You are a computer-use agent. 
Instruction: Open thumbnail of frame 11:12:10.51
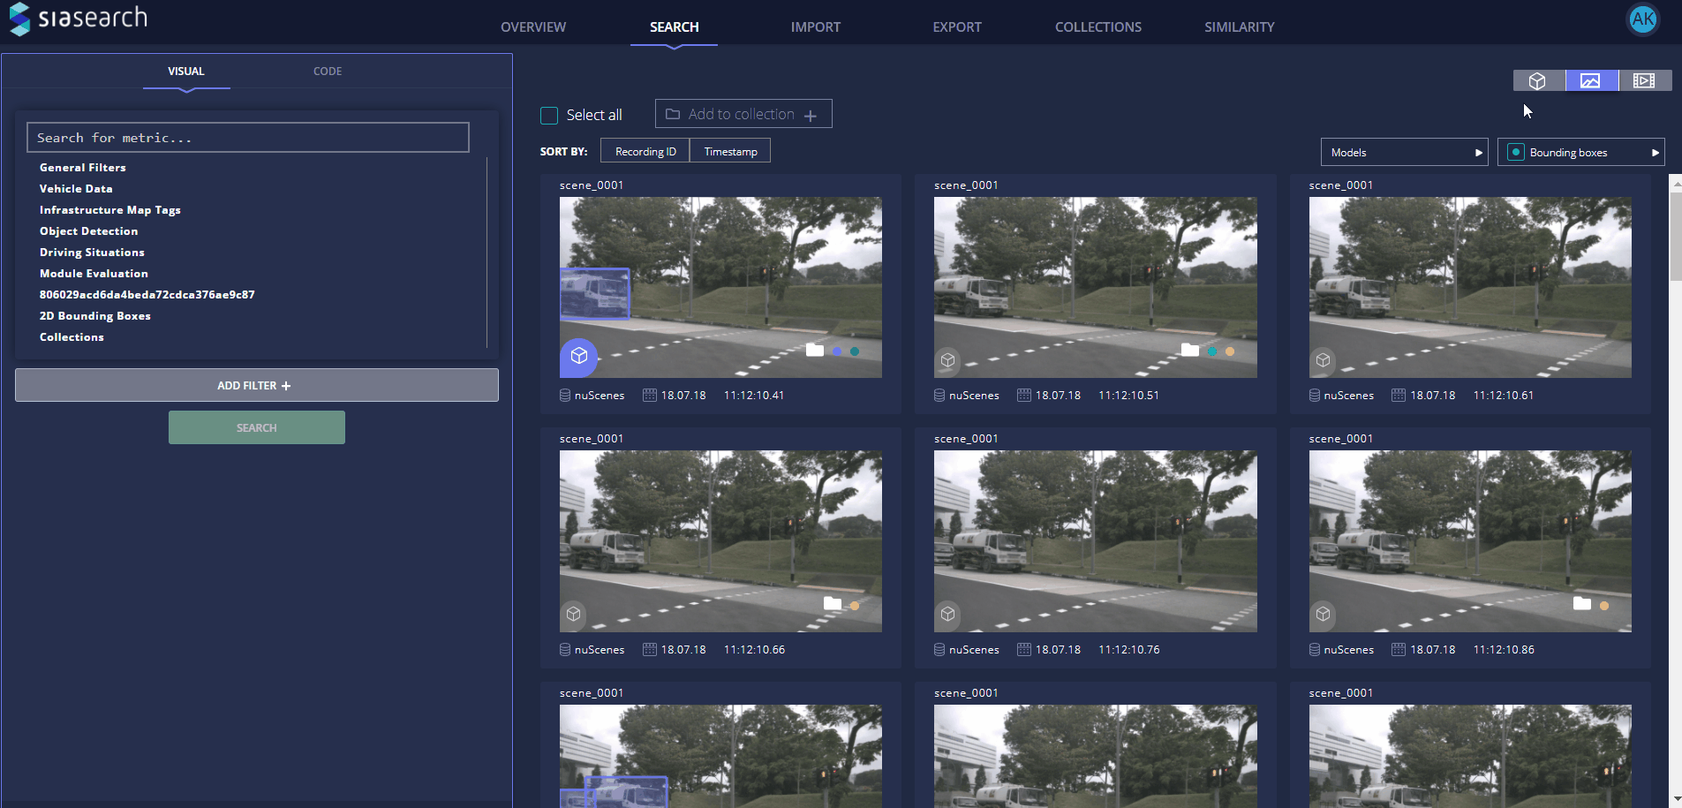click(1096, 288)
